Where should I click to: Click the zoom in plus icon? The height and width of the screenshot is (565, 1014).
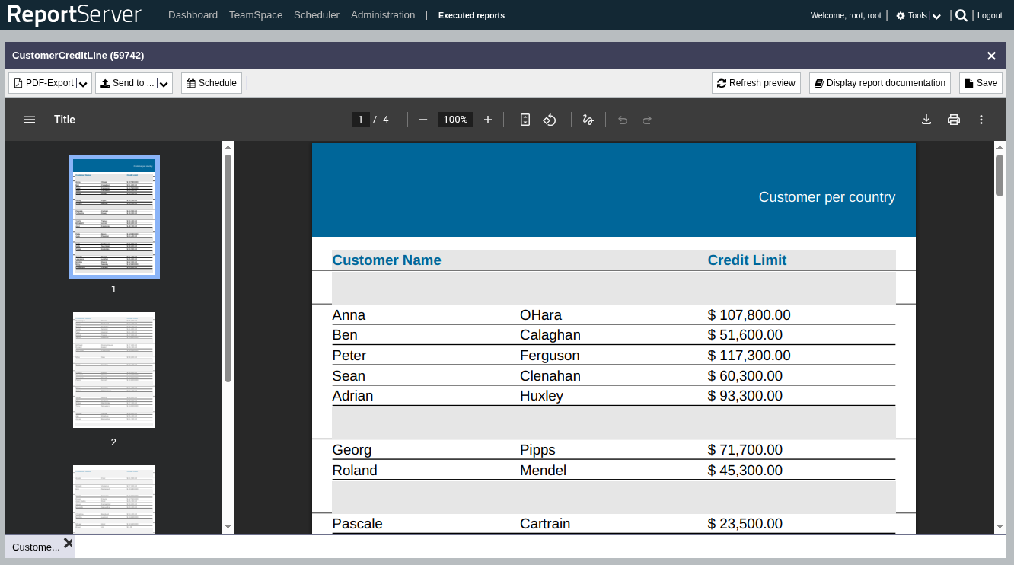tap(488, 120)
